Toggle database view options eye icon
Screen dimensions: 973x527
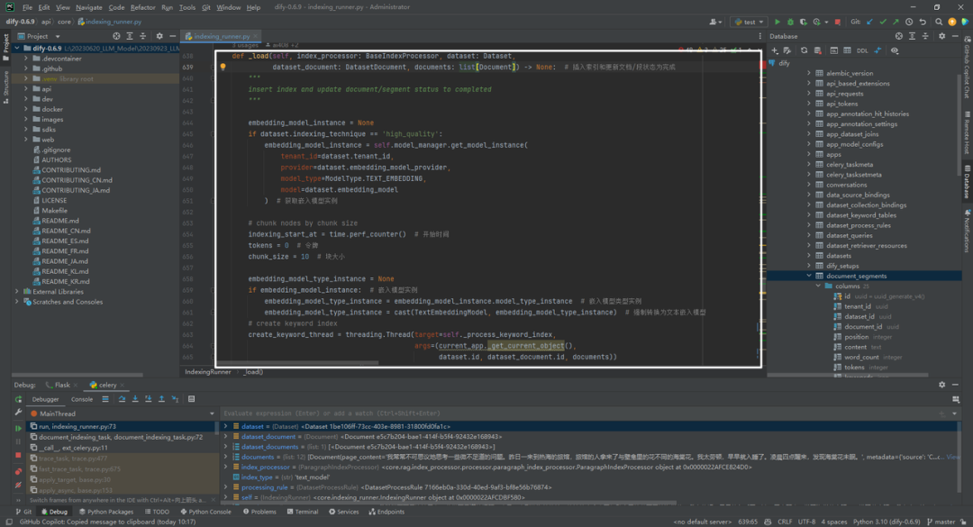(895, 51)
